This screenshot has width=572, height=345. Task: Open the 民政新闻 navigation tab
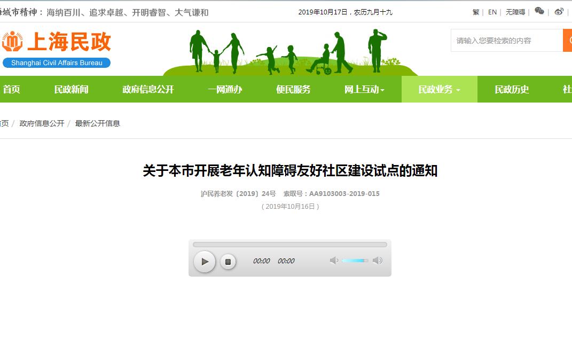[71, 90]
